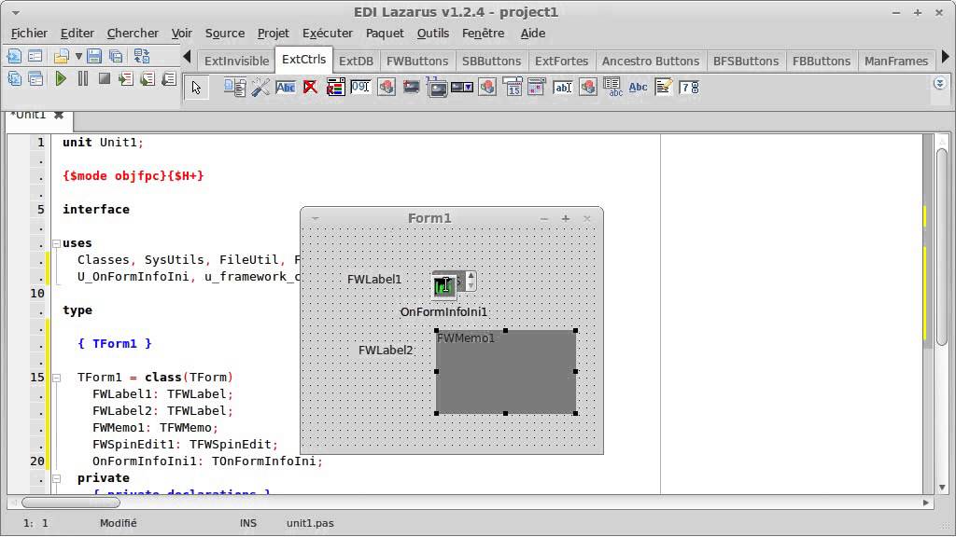Click the New Form toolbar icon
Image resolution: width=956 pixels, height=537 pixels.
click(x=35, y=57)
